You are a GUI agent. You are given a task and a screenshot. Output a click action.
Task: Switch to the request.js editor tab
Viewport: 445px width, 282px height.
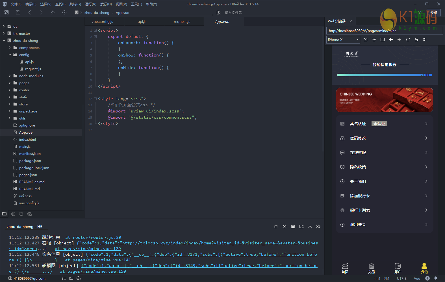(182, 22)
